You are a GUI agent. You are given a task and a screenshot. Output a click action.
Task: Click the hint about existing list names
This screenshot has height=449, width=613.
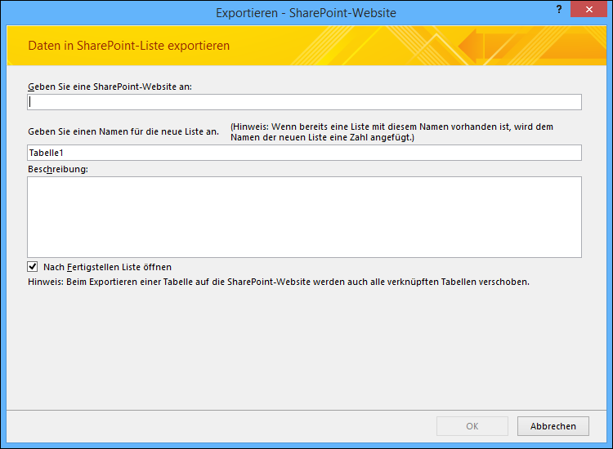(392, 132)
